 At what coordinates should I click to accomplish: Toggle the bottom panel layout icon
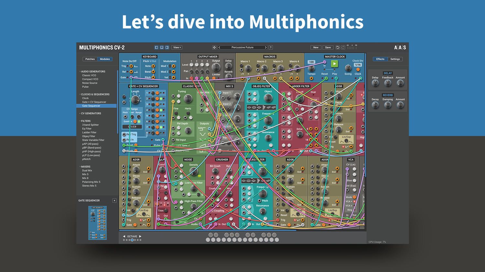[x=162, y=47]
